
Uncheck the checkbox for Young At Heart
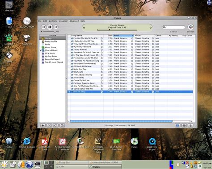(x=72, y=49)
